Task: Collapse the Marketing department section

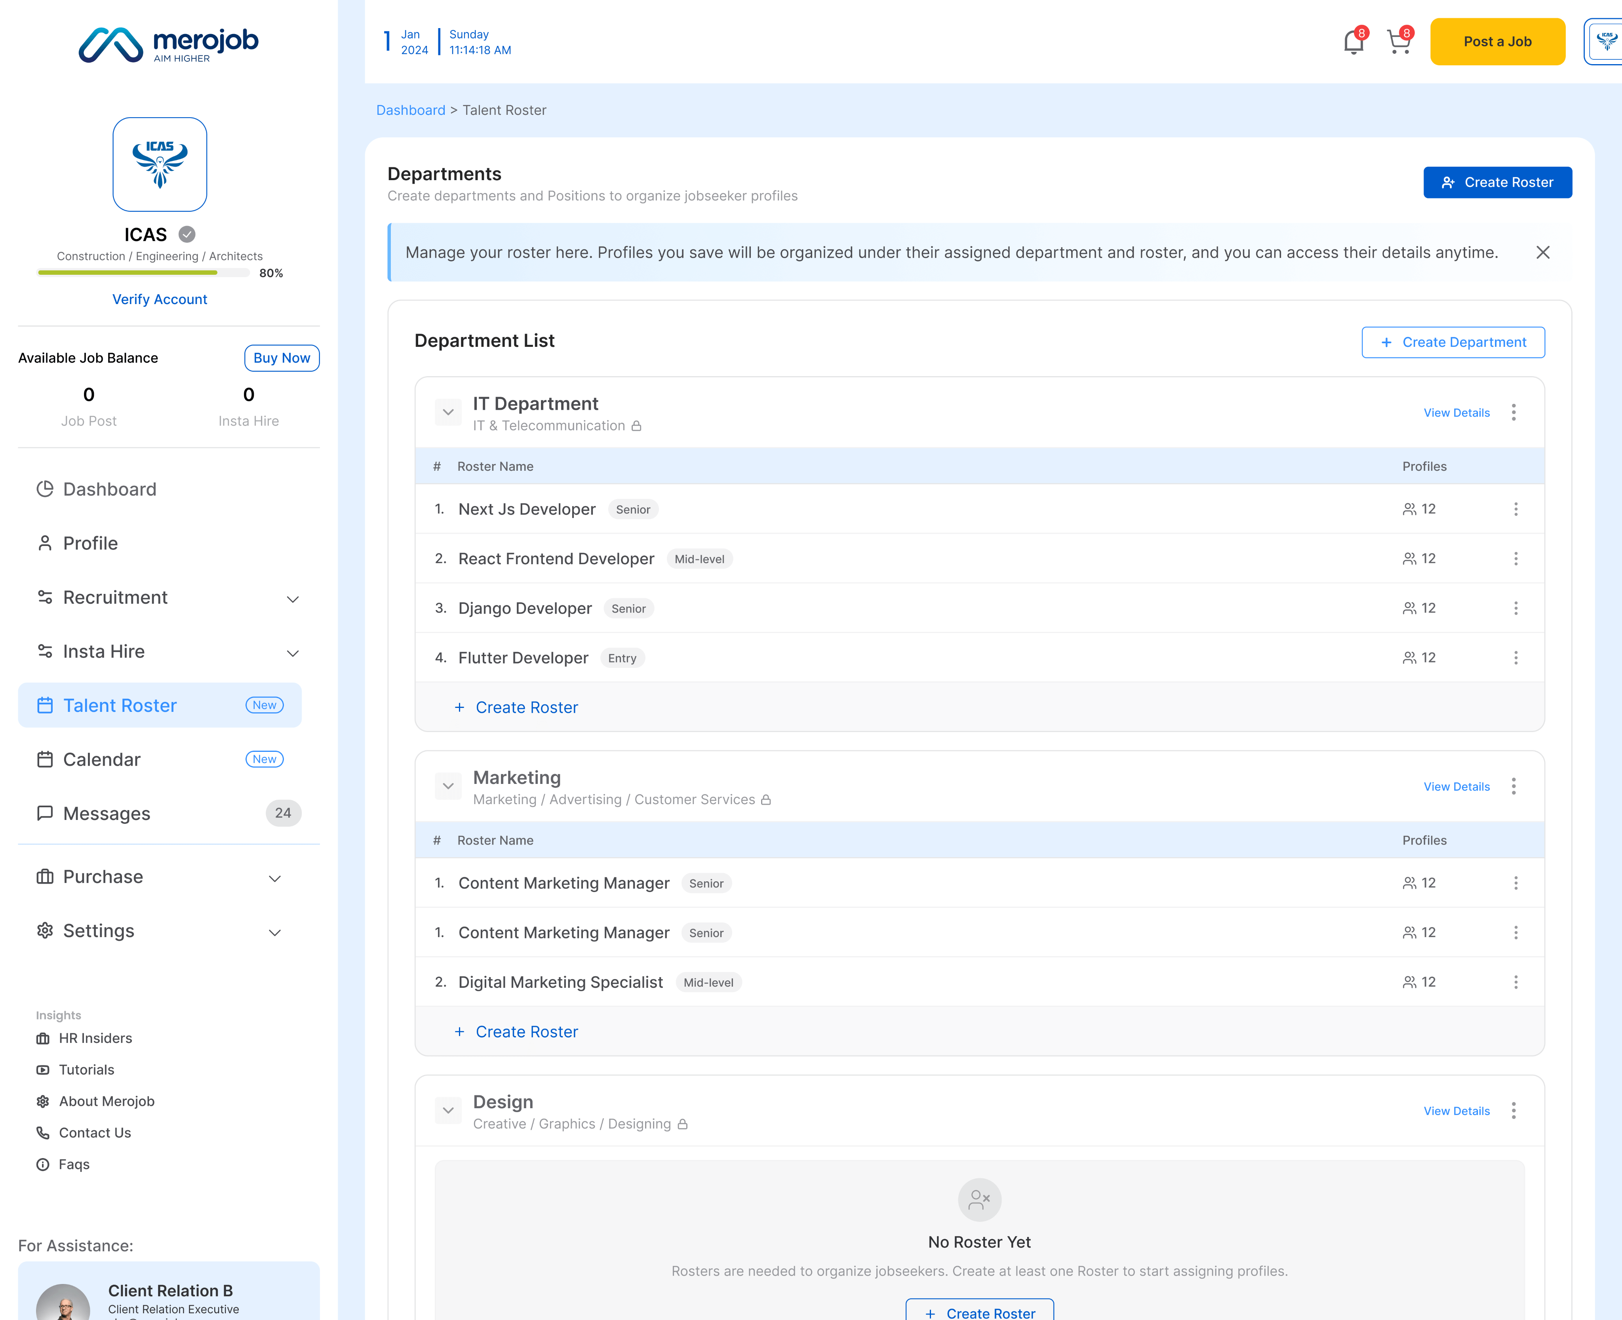Action: tap(448, 786)
